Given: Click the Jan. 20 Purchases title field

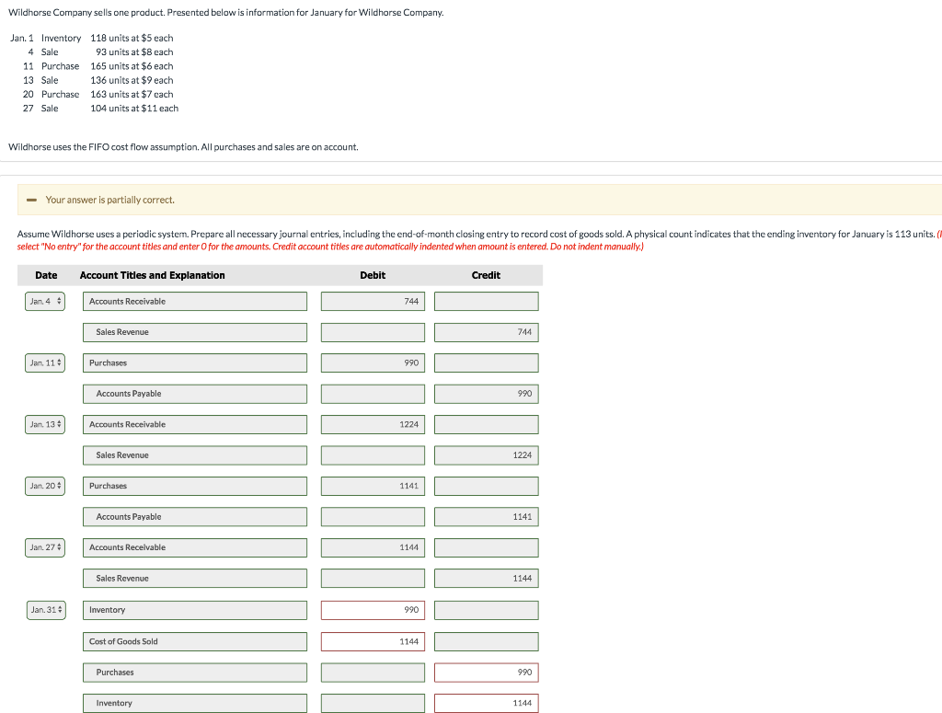Looking at the screenshot, I should [195, 486].
